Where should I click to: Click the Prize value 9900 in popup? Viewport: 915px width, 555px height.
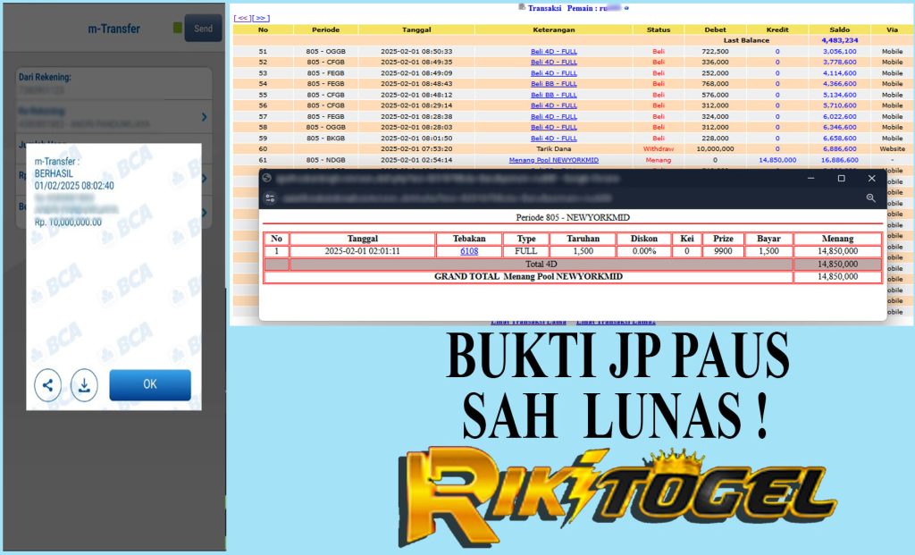pos(723,251)
